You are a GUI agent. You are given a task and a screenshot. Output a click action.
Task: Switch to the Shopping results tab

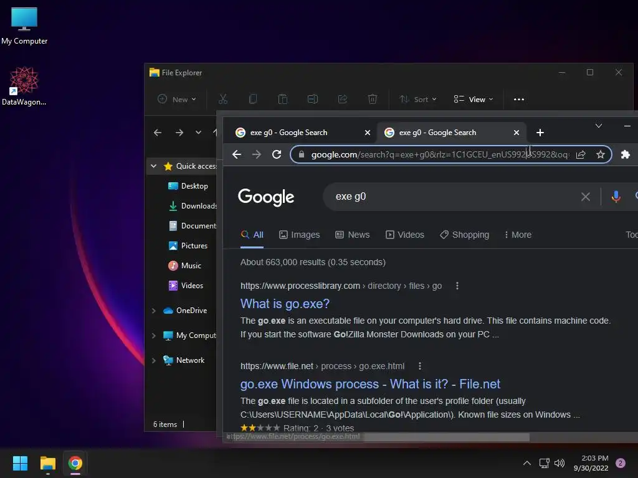[464, 235]
